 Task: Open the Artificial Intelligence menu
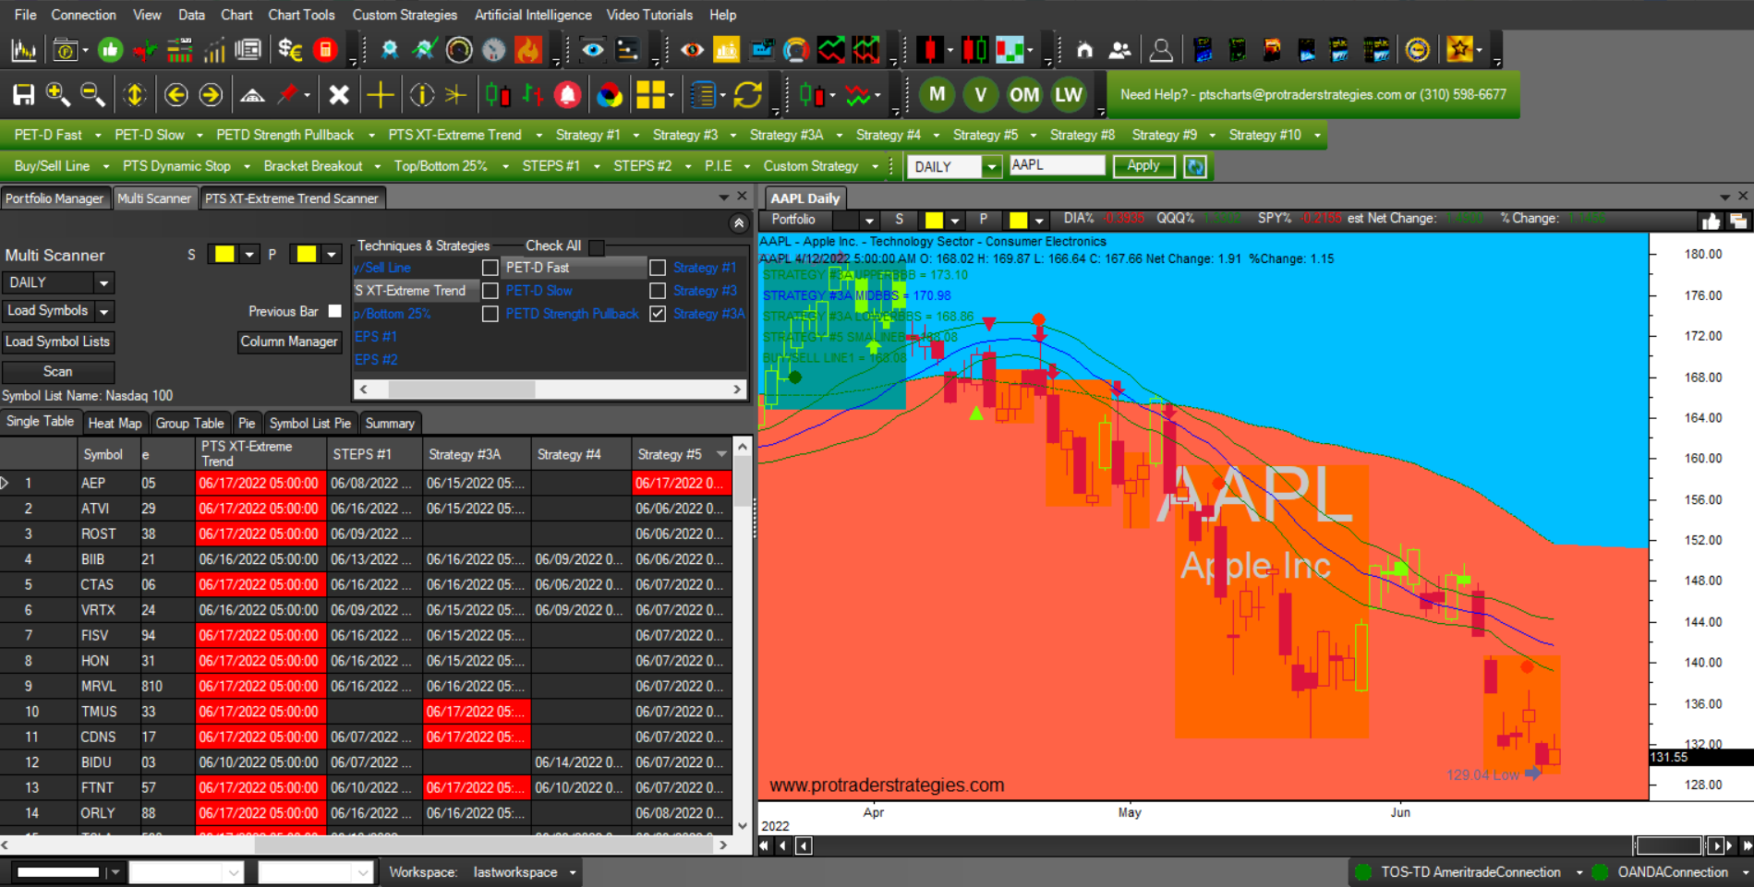click(x=533, y=15)
